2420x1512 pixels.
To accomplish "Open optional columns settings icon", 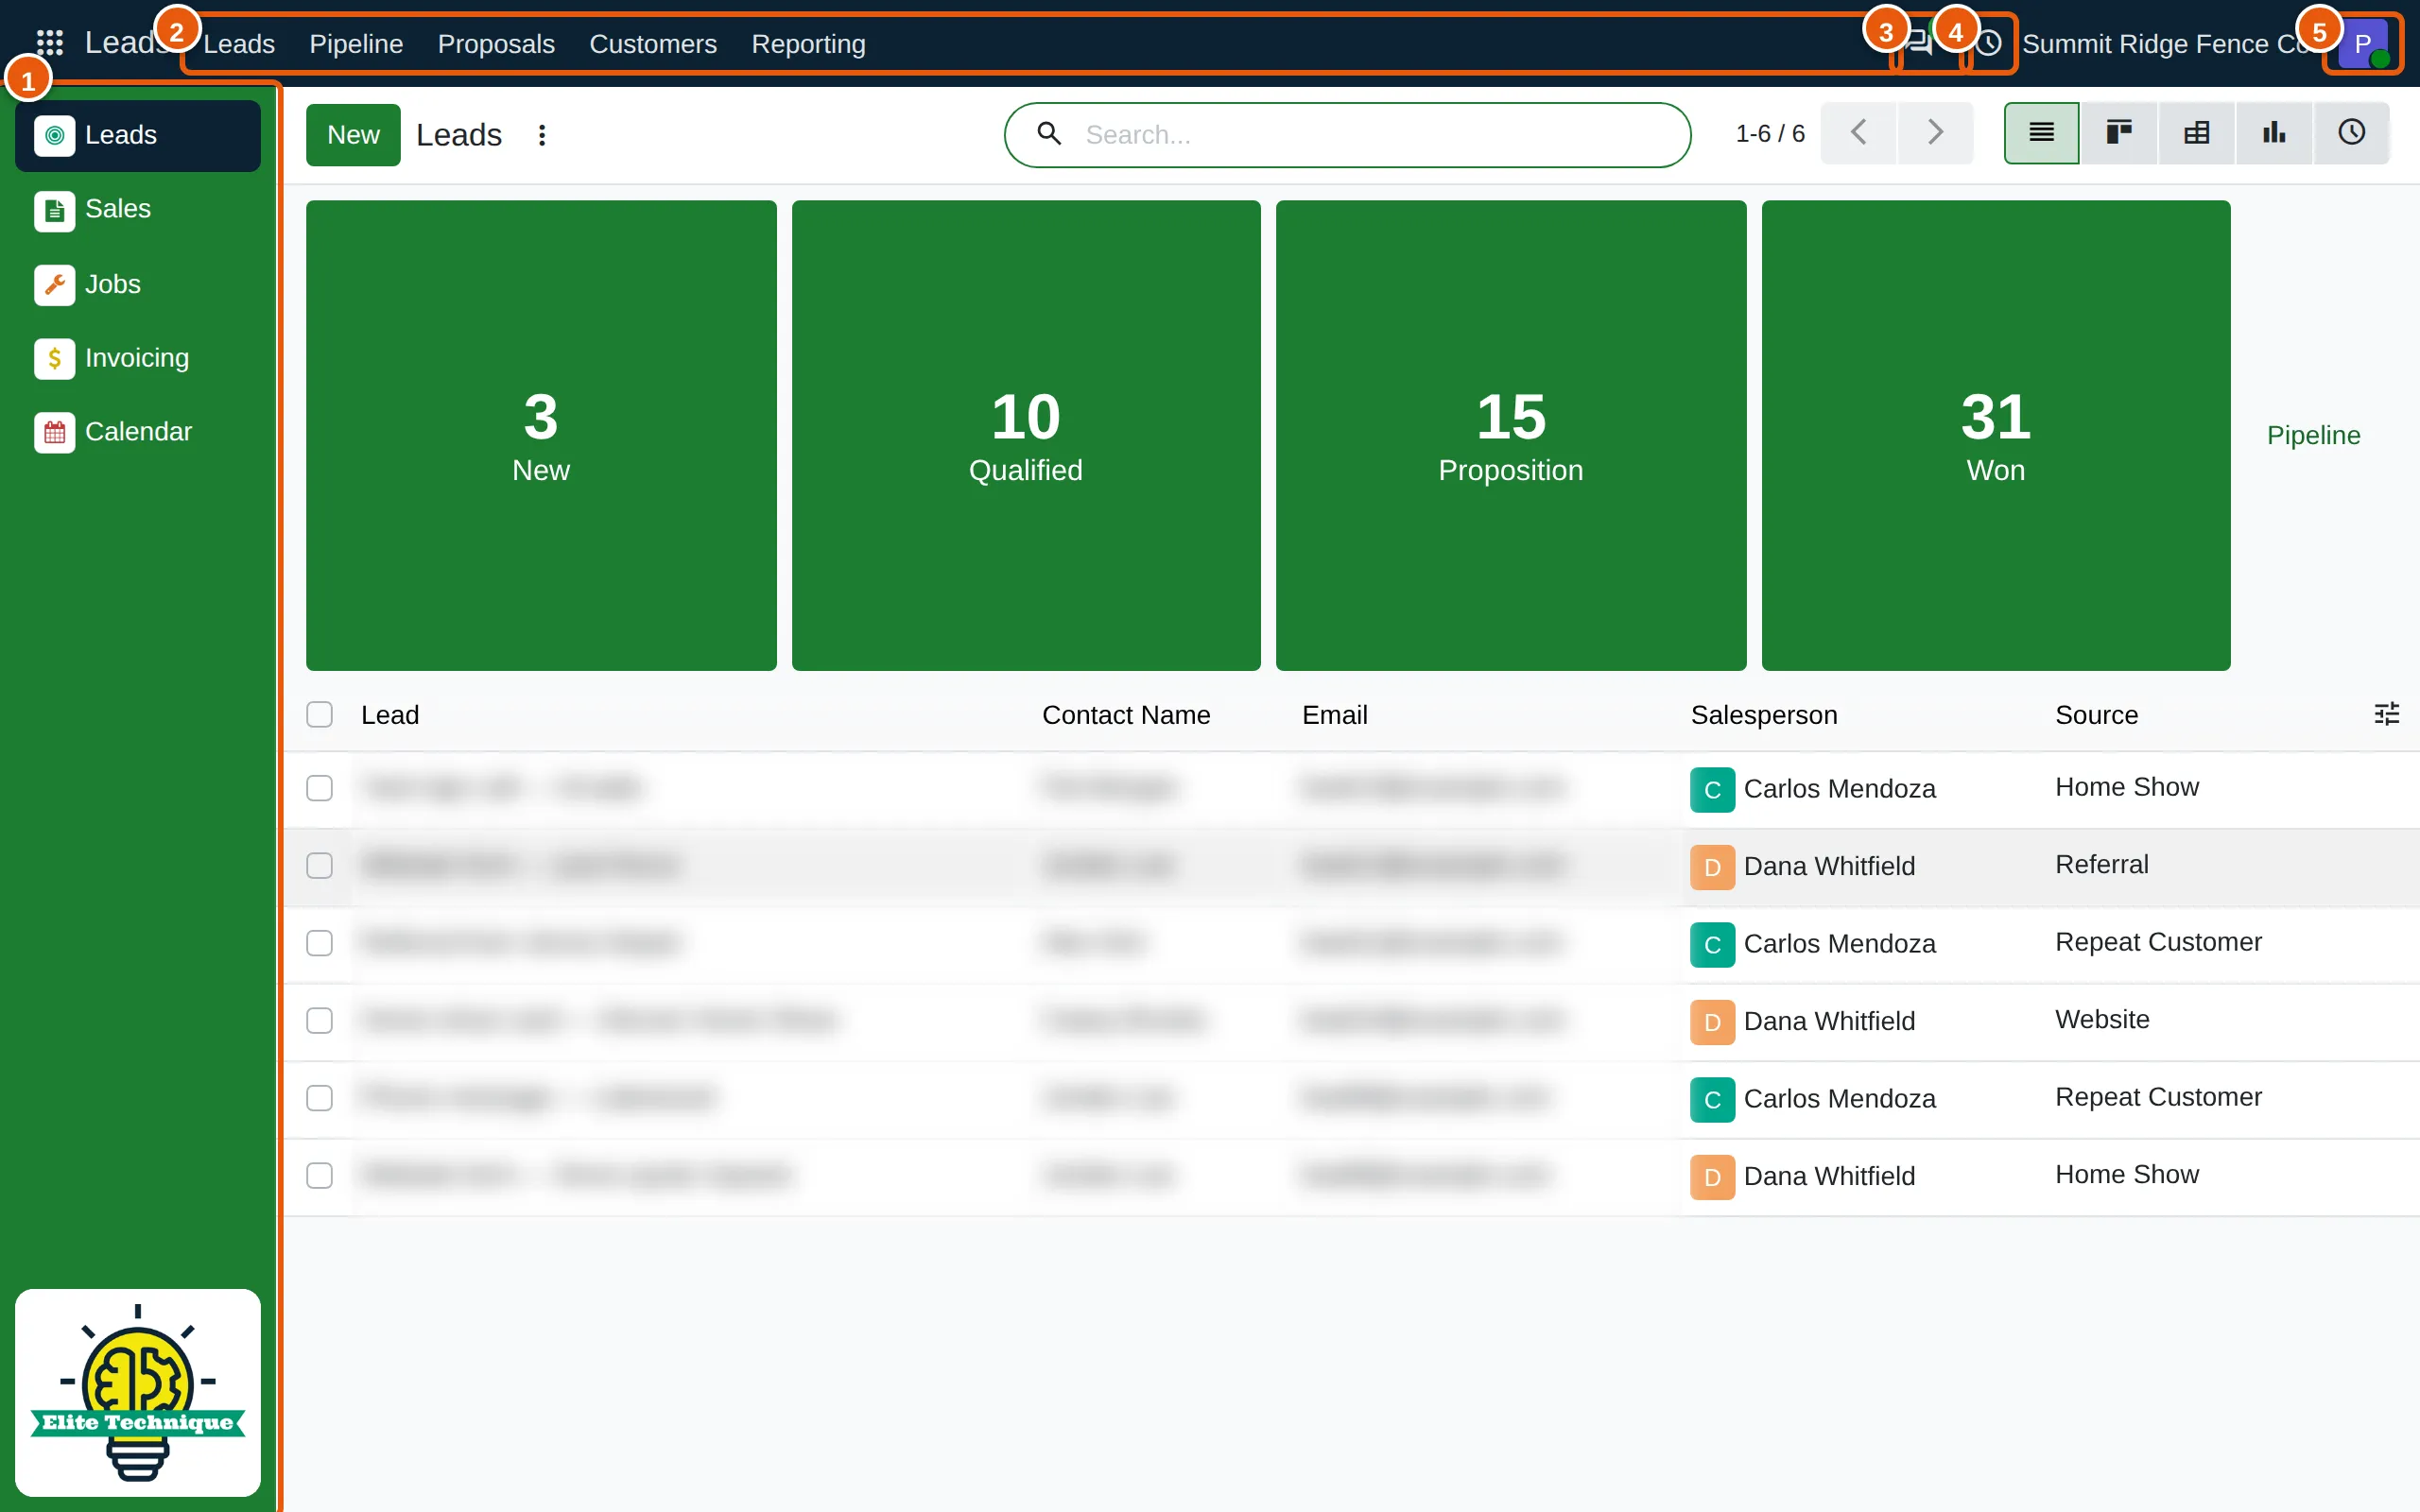I will (x=2386, y=714).
